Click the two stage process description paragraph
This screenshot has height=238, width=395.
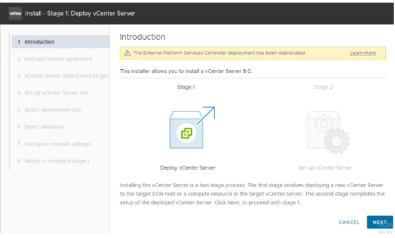pyautogui.click(x=252, y=194)
